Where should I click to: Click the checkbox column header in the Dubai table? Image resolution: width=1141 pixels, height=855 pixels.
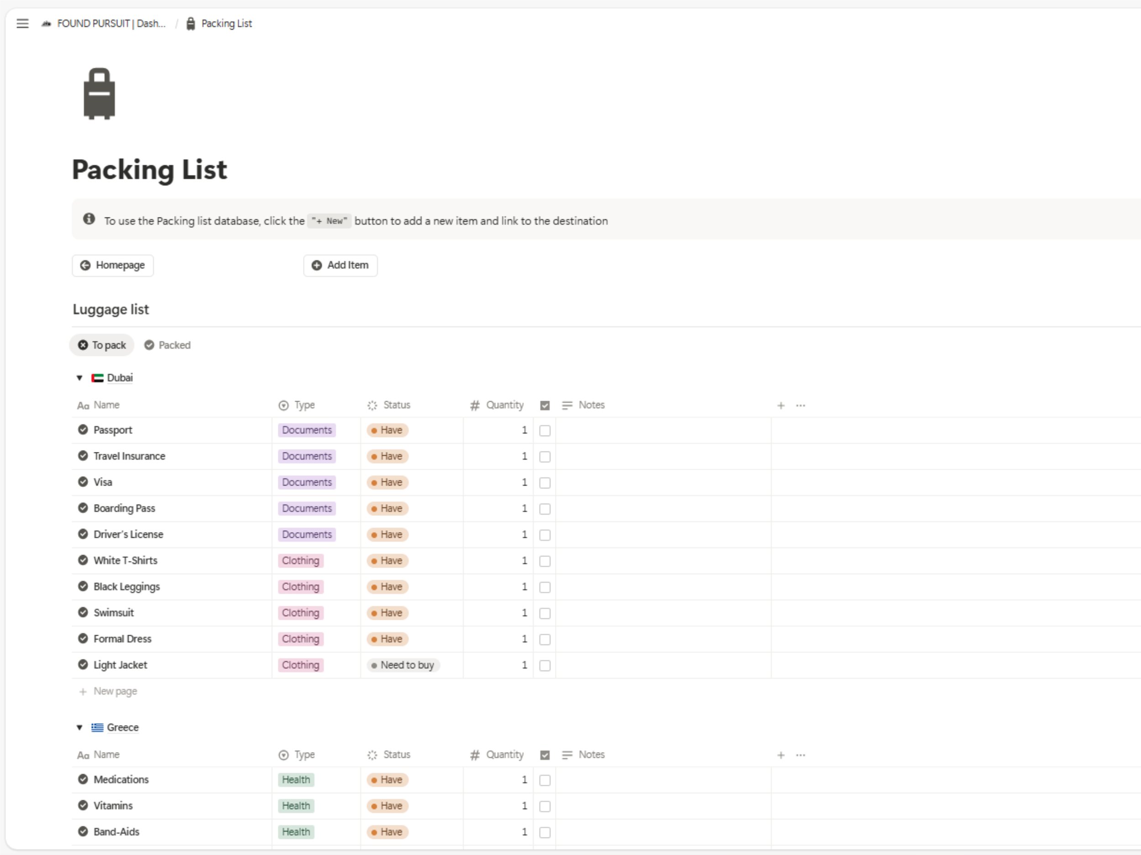point(544,405)
